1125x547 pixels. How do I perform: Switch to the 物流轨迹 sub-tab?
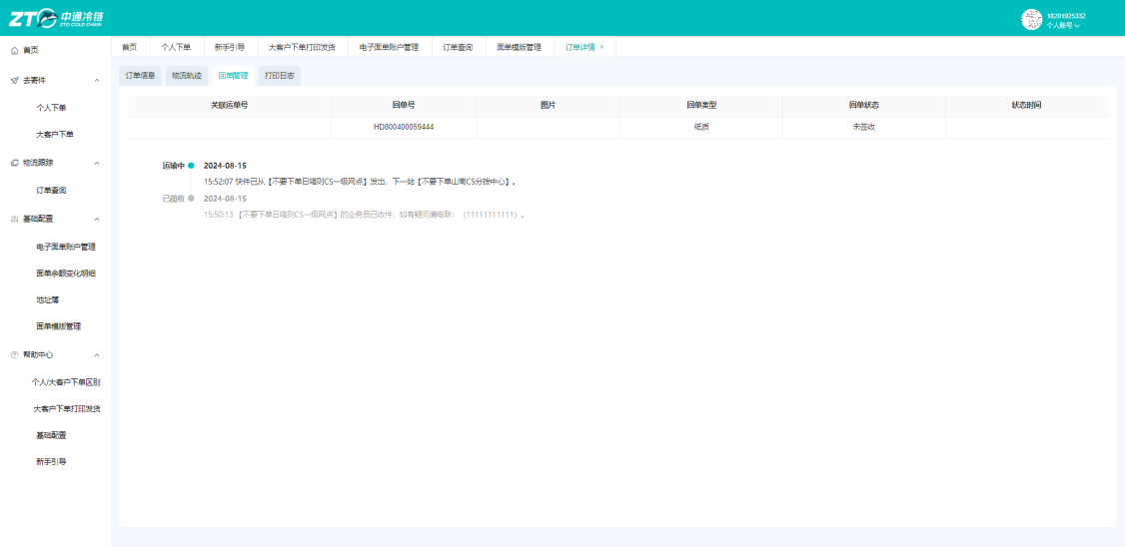pyautogui.click(x=187, y=75)
